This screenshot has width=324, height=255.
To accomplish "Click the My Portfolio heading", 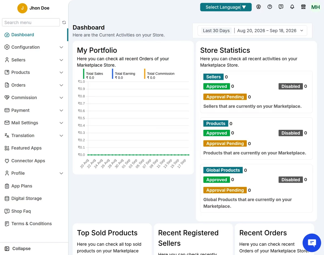I will coord(97,50).
